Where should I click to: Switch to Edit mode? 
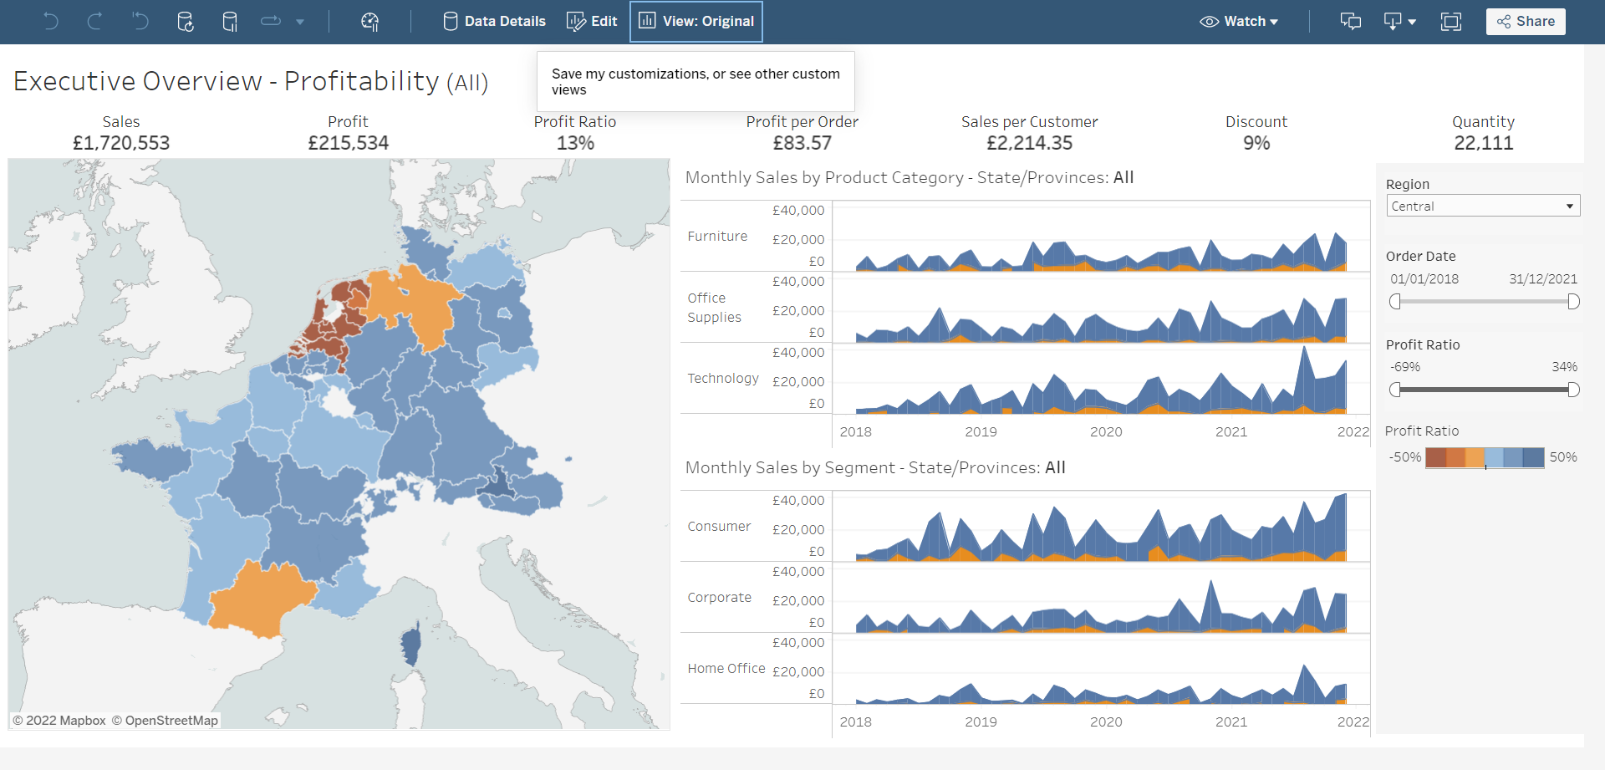point(593,21)
